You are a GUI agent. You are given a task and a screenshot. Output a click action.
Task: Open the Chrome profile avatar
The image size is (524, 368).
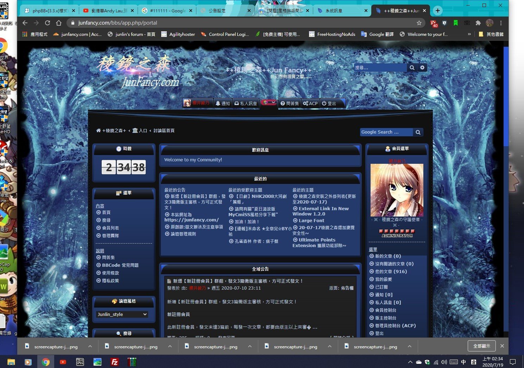coord(490,23)
